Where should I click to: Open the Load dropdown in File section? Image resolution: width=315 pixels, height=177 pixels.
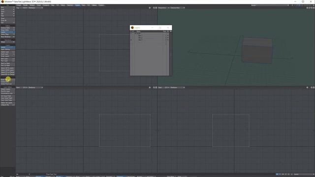click(x=8, y=9)
